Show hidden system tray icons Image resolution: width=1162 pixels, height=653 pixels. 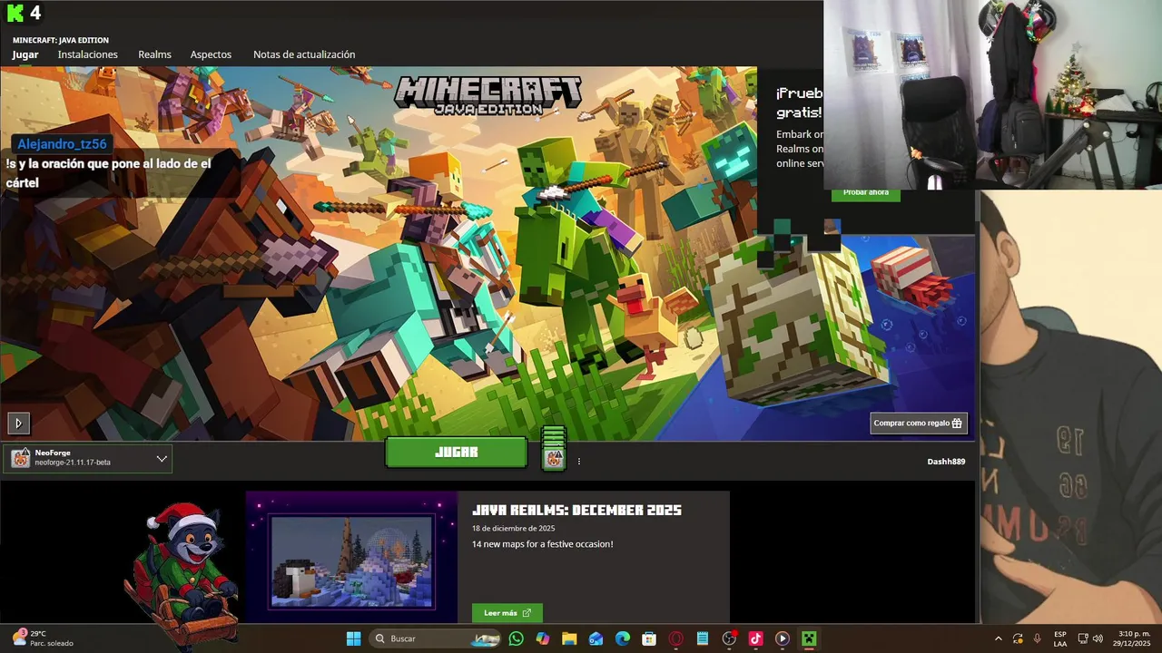tap(999, 638)
